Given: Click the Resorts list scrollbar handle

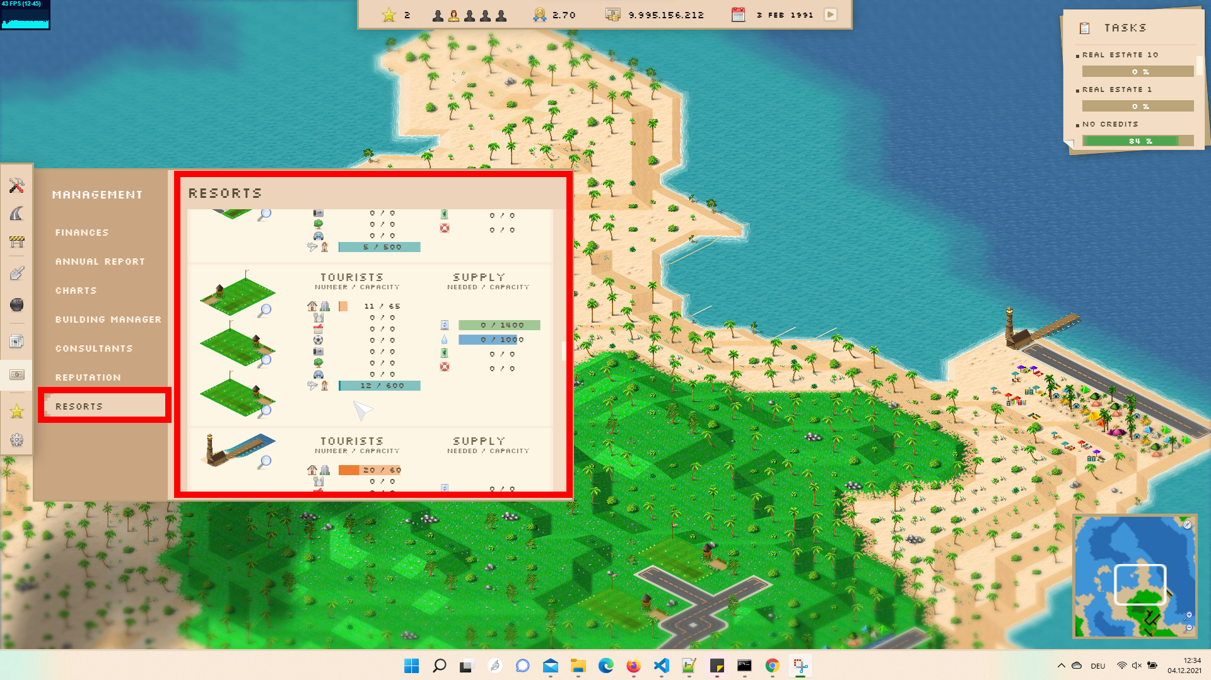Looking at the screenshot, I should coord(564,350).
